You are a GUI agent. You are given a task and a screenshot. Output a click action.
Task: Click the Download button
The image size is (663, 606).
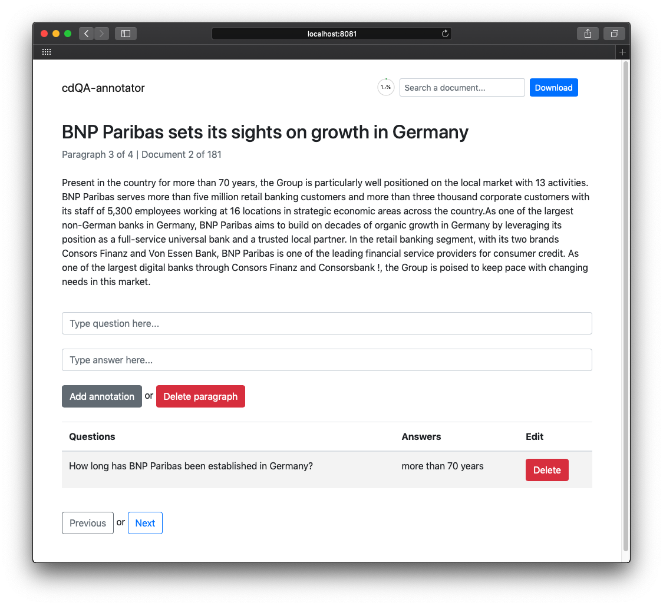pos(553,88)
